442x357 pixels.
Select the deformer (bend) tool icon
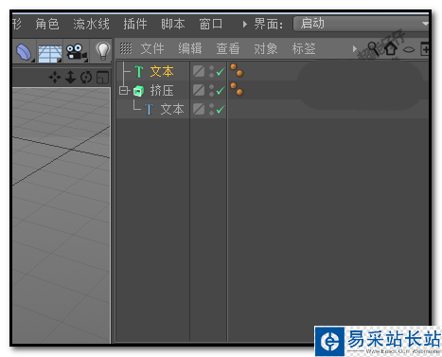click(25, 51)
